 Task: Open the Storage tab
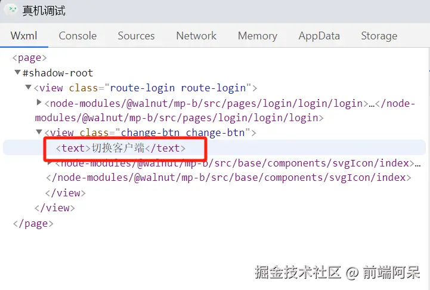[x=379, y=36]
